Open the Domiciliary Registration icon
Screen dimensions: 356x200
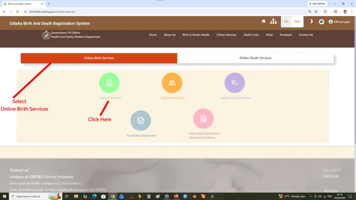pyautogui.click(x=140, y=120)
